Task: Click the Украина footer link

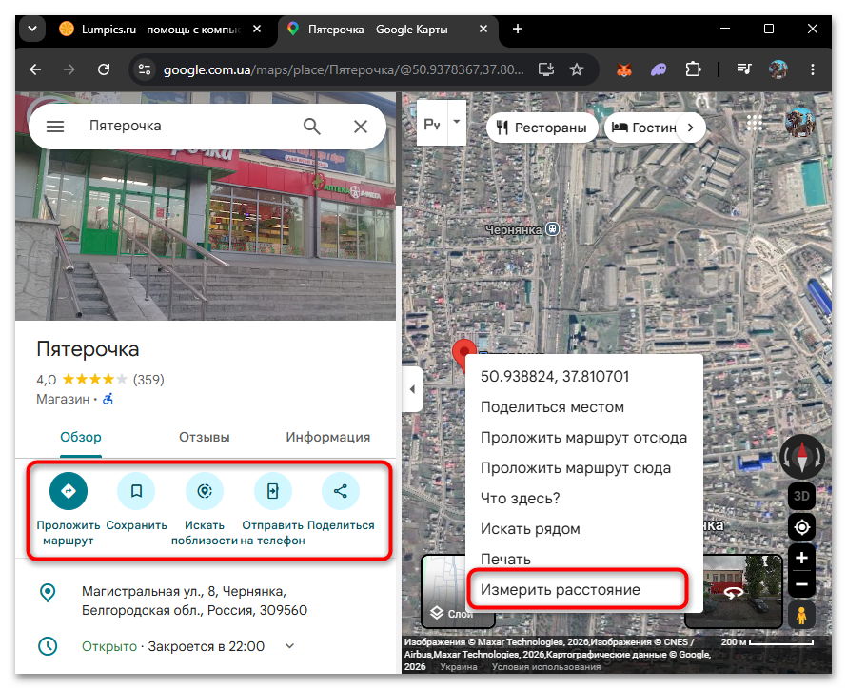Action: (x=459, y=667)
